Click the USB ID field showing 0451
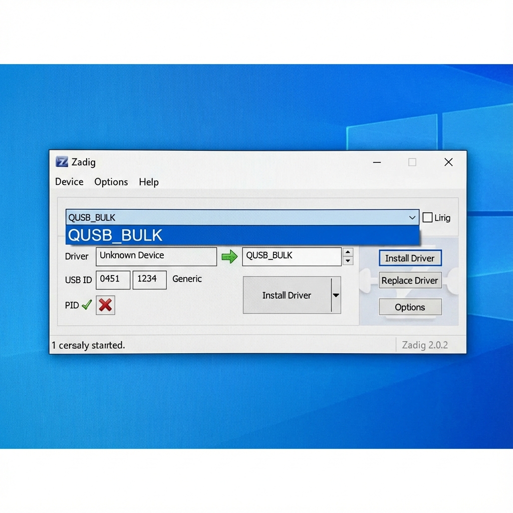The width and height of the screenshot is (513, 513). (113, 280)
